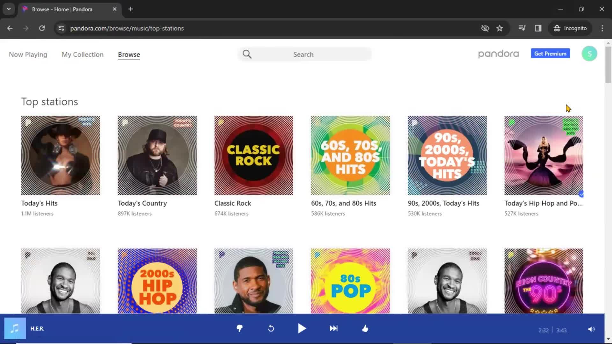
Task: Open the media control icon in toolbar
Action: [x=522, y=28]
